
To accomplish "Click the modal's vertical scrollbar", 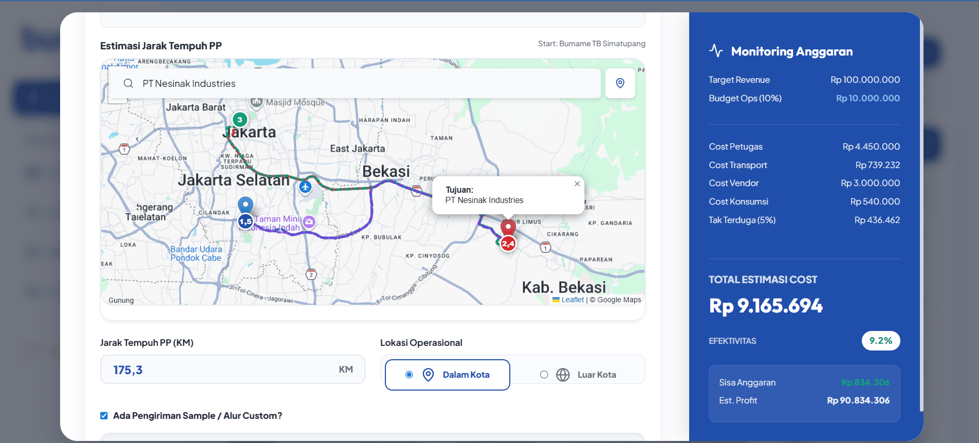I will [x=921, y=216].
